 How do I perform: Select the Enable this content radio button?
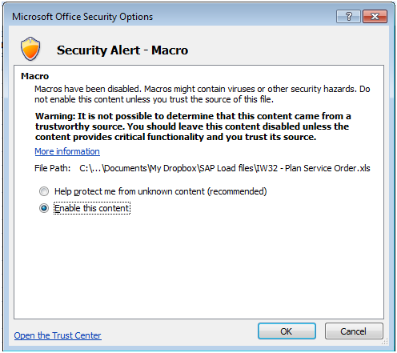[44, 208]
